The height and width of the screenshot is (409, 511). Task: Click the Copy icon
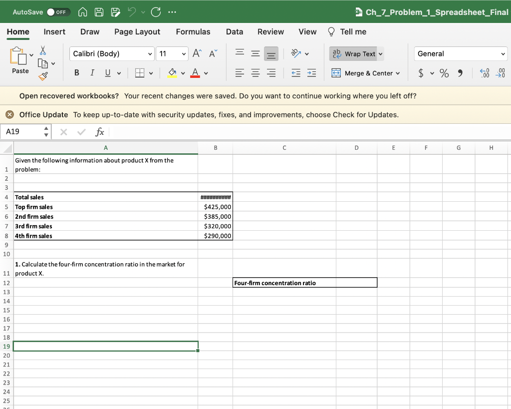[x=43, y=63]
